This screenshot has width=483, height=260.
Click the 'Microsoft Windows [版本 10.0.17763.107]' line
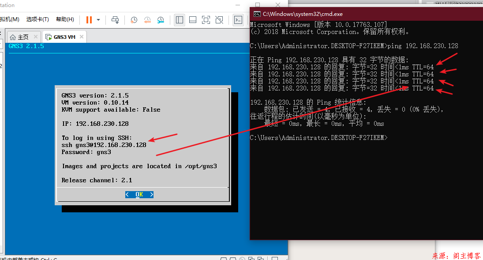pyautogui.click(x=318, y=25)
